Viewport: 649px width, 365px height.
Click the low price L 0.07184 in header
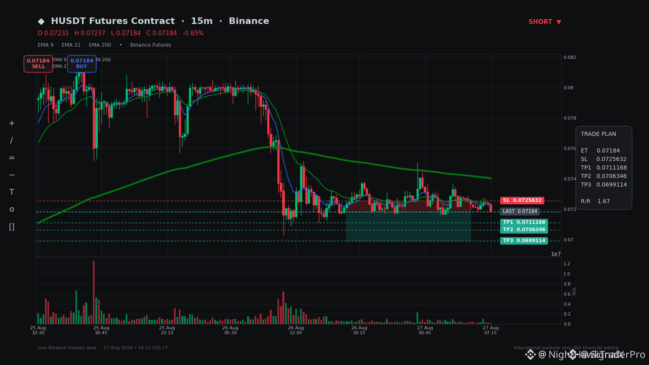coord(126,33)
